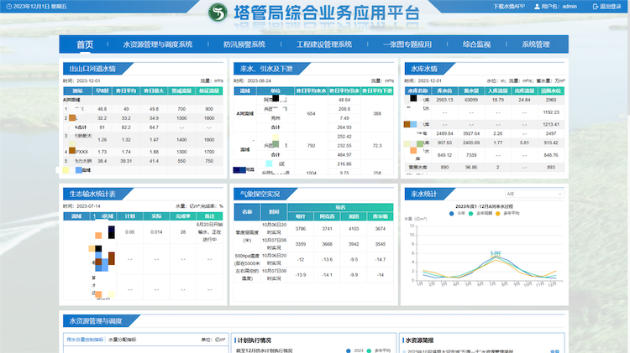Click the 水资源管理与调度 section title
The width and height of the screenshot is (630, 353).
96,321
